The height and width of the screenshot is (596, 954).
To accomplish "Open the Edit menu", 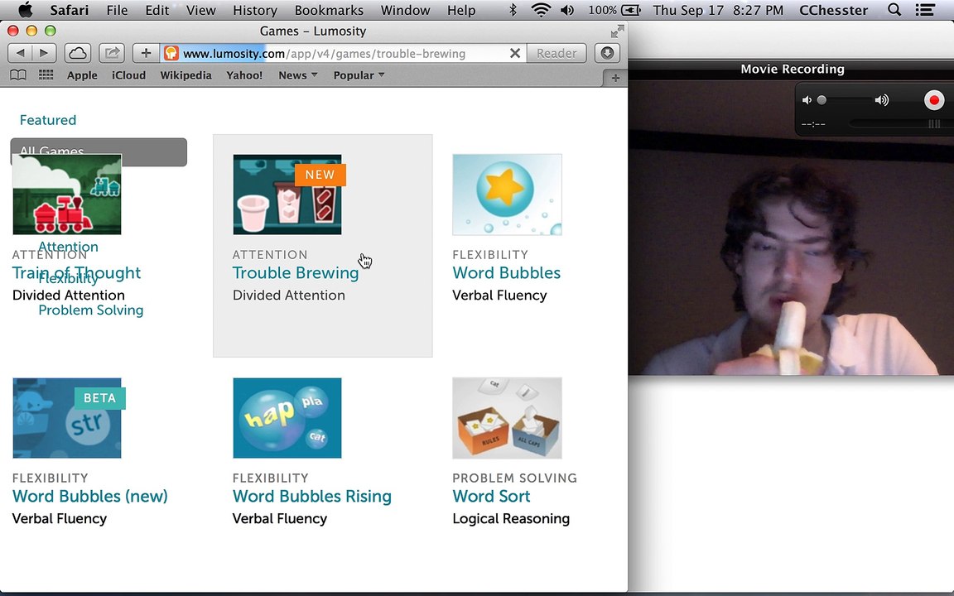I will click(157, 10).
